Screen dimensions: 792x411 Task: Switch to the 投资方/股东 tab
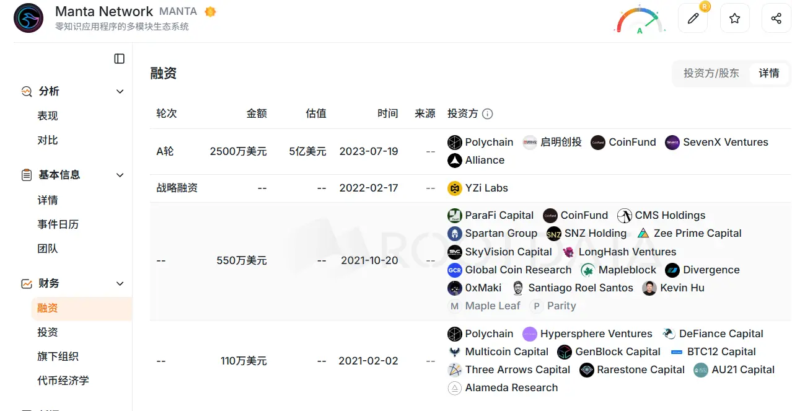[711, 73]
